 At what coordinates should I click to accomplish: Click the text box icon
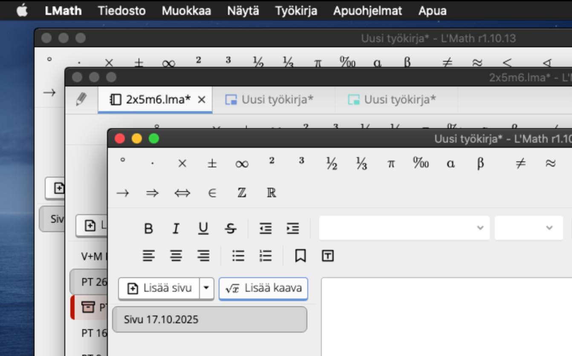327,256
